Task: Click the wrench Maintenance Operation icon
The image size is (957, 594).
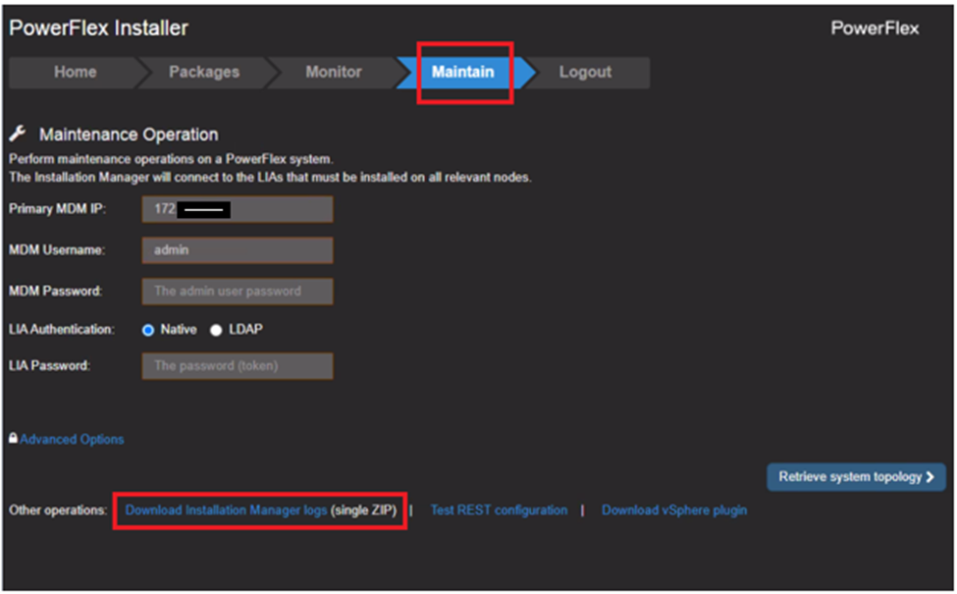Action: [18, 134]
